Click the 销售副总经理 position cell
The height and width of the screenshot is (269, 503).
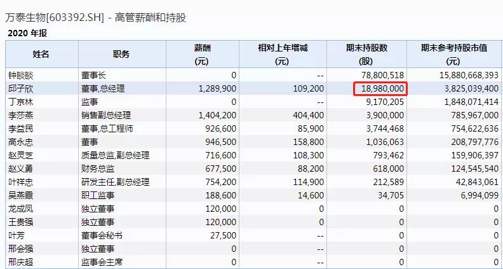(106, 115)
